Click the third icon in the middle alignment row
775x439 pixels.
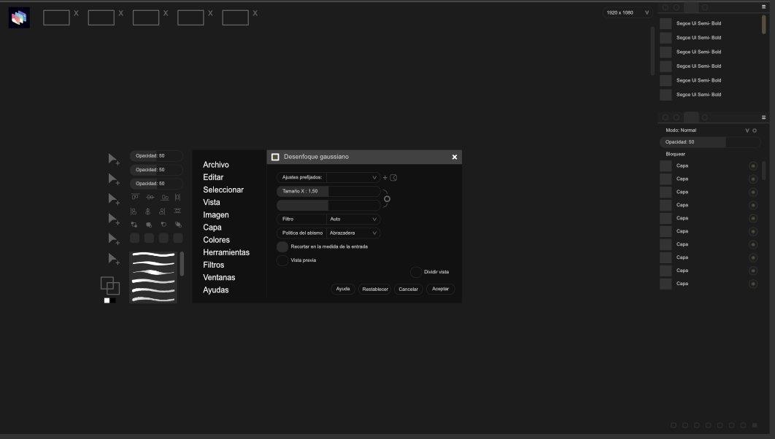point(162,211)
